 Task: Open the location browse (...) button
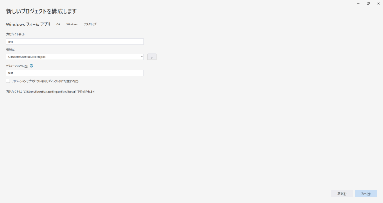(x=152, y=57)
